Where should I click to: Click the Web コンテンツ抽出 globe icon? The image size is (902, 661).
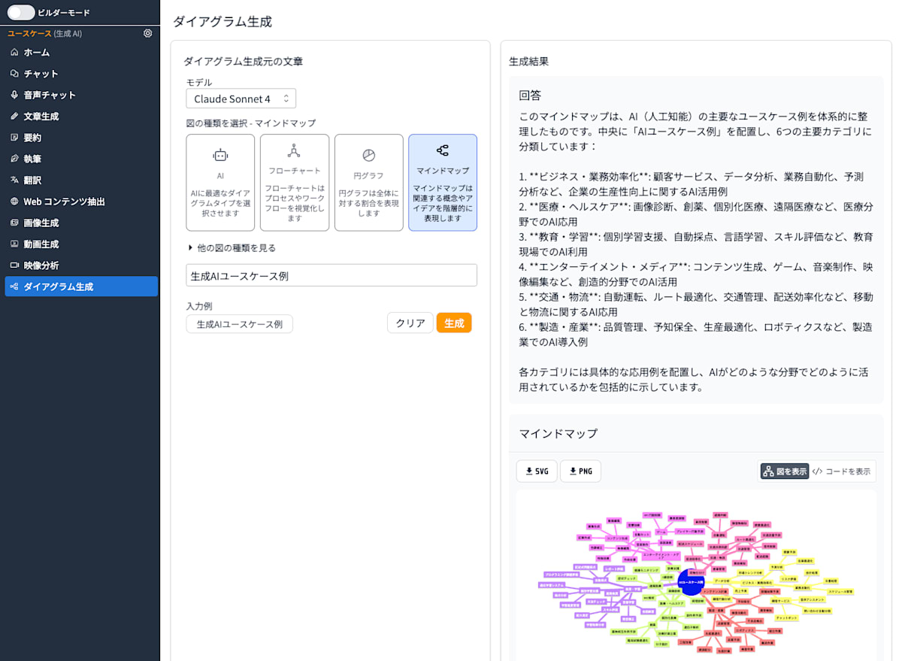coord(14,202)
